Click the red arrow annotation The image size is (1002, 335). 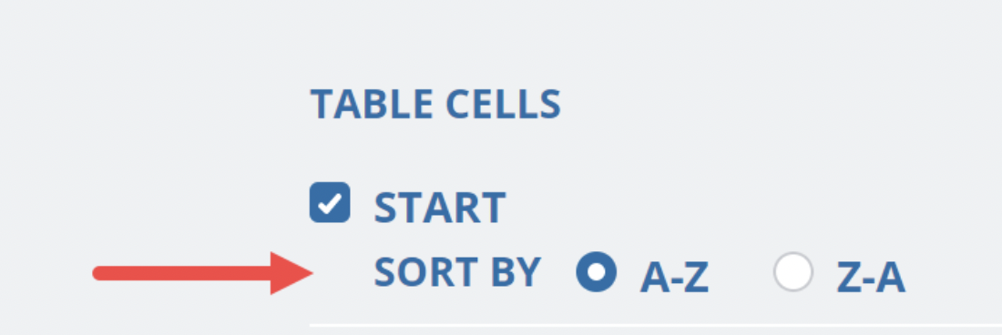[202, 273]
